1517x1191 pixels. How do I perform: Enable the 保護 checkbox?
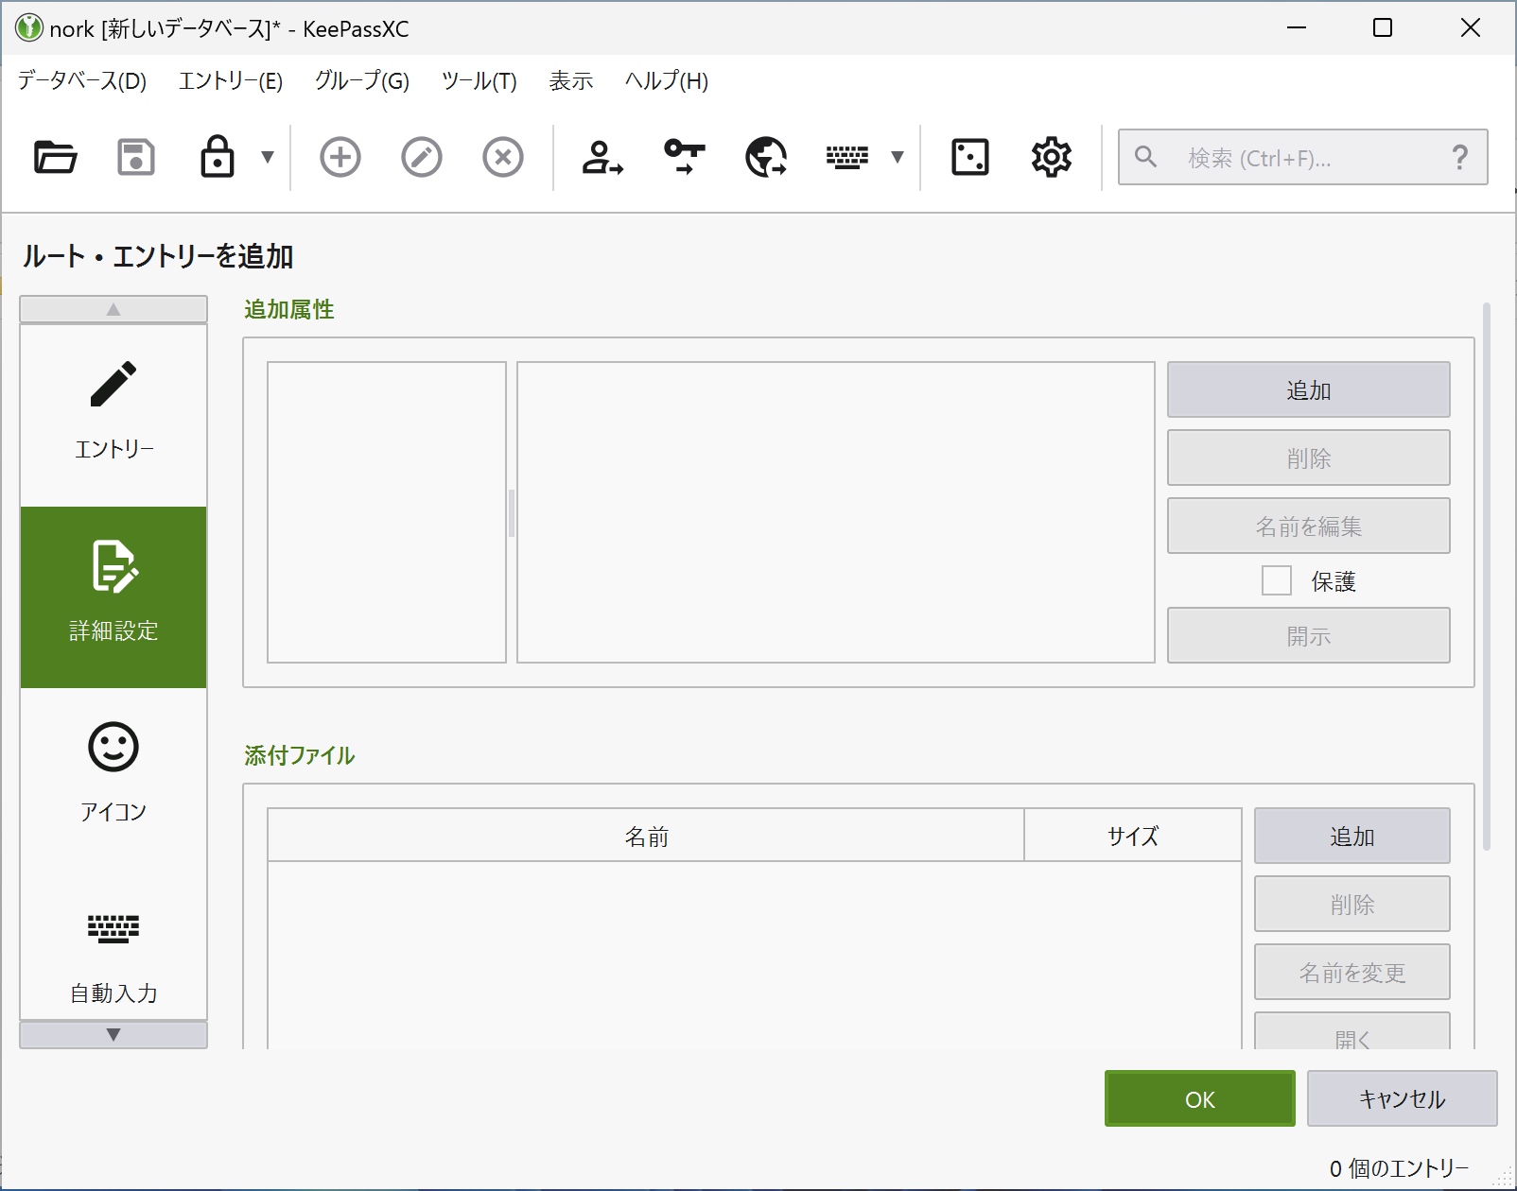(x=1277, y=581)
